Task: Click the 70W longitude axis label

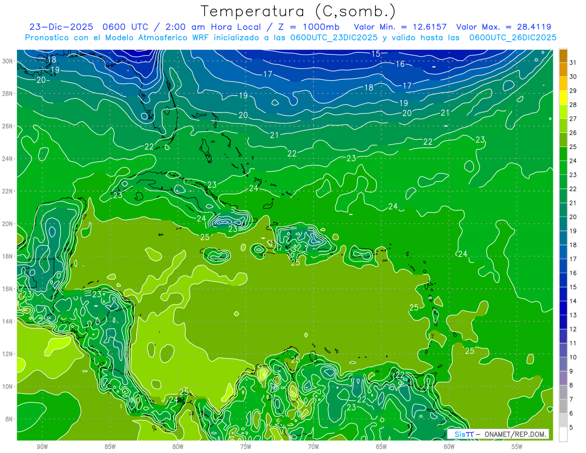Action: click(314, 447)
